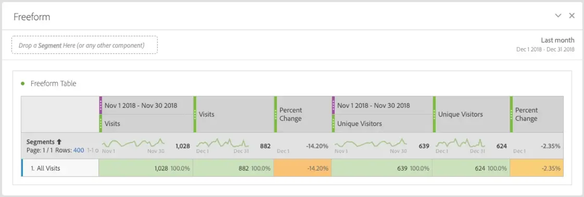The image size is (584, 197).
Task: Select the Visits column header for December
Action: pyautogui.click(x=207, y=114)
